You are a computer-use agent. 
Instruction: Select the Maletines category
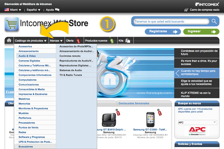tap(36, 99)
